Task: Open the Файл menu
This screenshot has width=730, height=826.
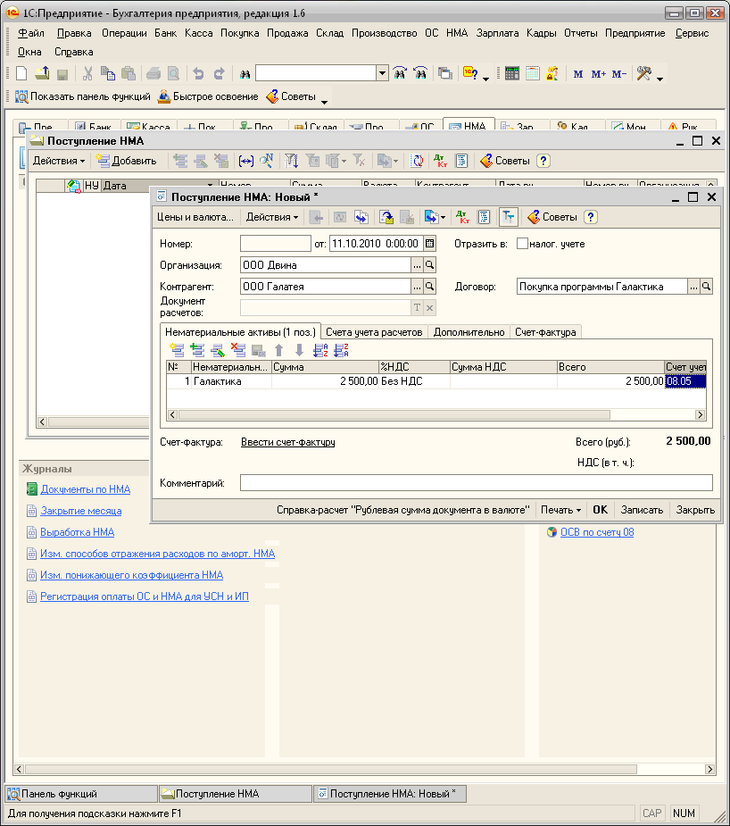Action: (31, 33)
